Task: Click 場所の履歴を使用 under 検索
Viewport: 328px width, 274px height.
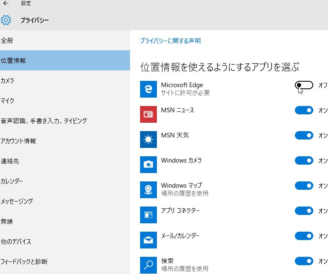Action: [x=185, y=269]
